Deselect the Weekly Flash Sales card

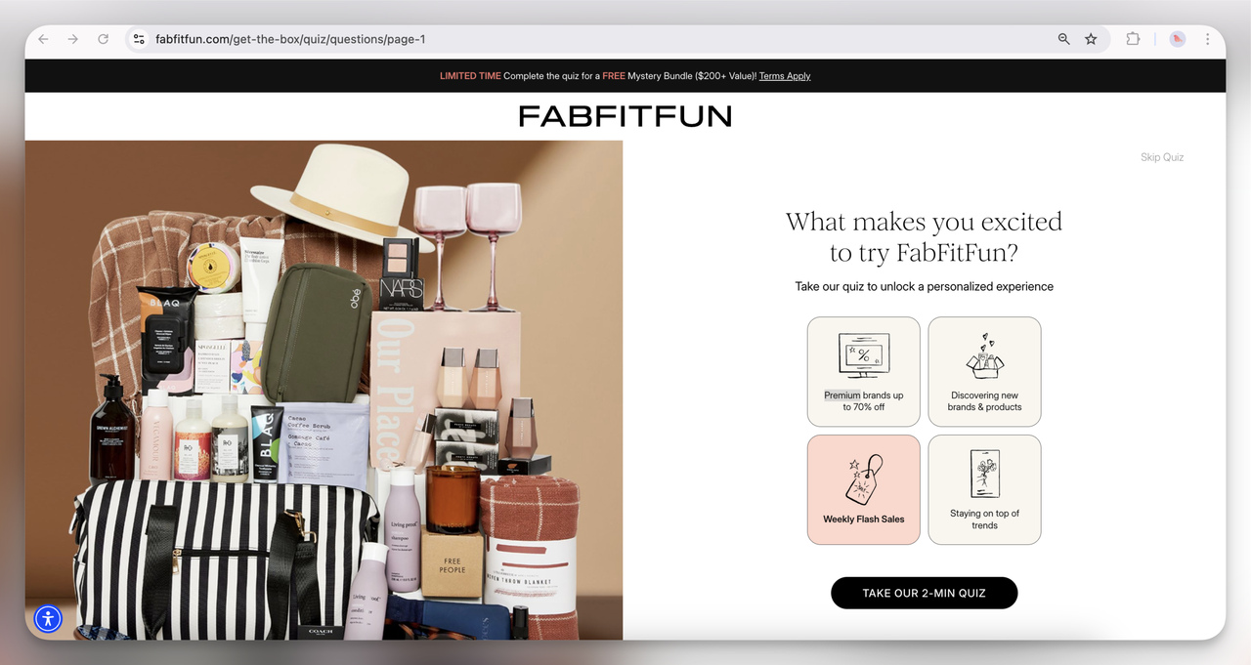click(x=864, y=489)
